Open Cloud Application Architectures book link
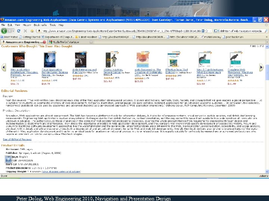 (55, 72)
